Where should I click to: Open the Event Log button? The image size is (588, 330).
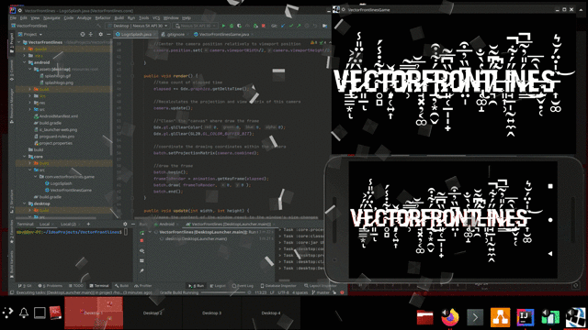tap(243, 286)
